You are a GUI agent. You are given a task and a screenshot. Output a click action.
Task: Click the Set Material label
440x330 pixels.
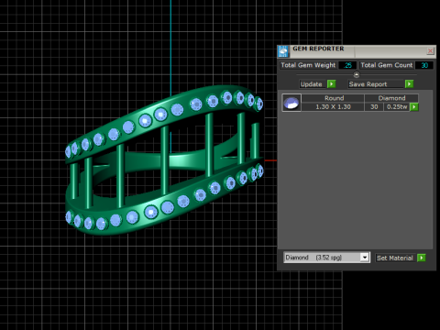pyautogui.click(x=395, y=258)
